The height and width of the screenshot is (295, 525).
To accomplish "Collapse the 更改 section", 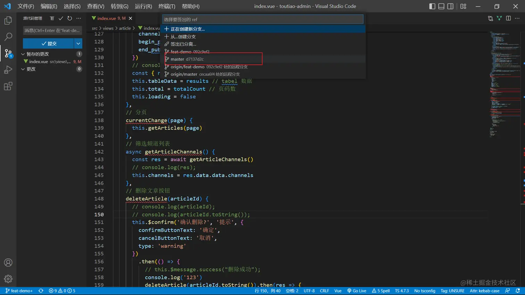I will 52,69.
